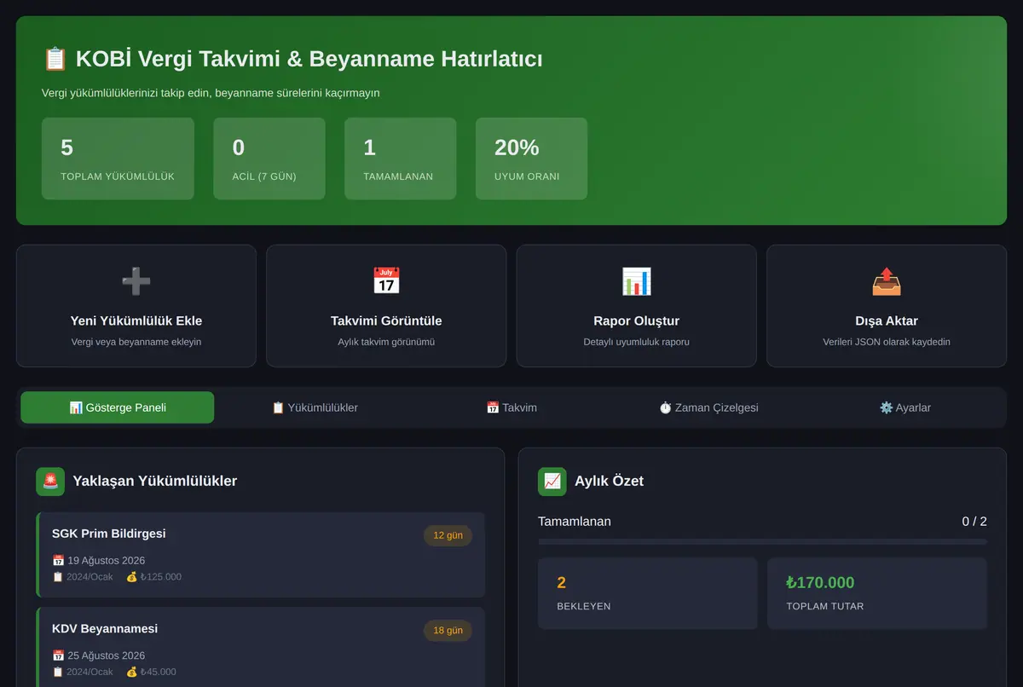Click the plus icon for new obligation

pos(136,280)
